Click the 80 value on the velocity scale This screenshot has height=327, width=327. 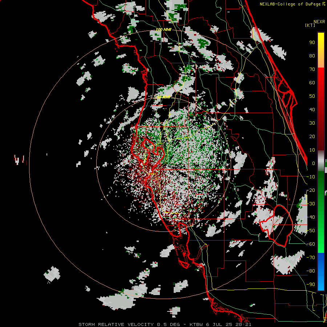(x=312, y=56)
